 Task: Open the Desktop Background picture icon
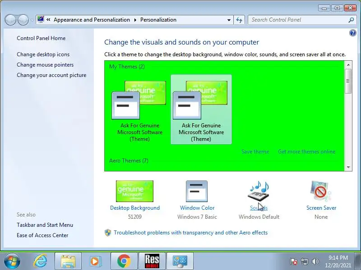(134, 191)
